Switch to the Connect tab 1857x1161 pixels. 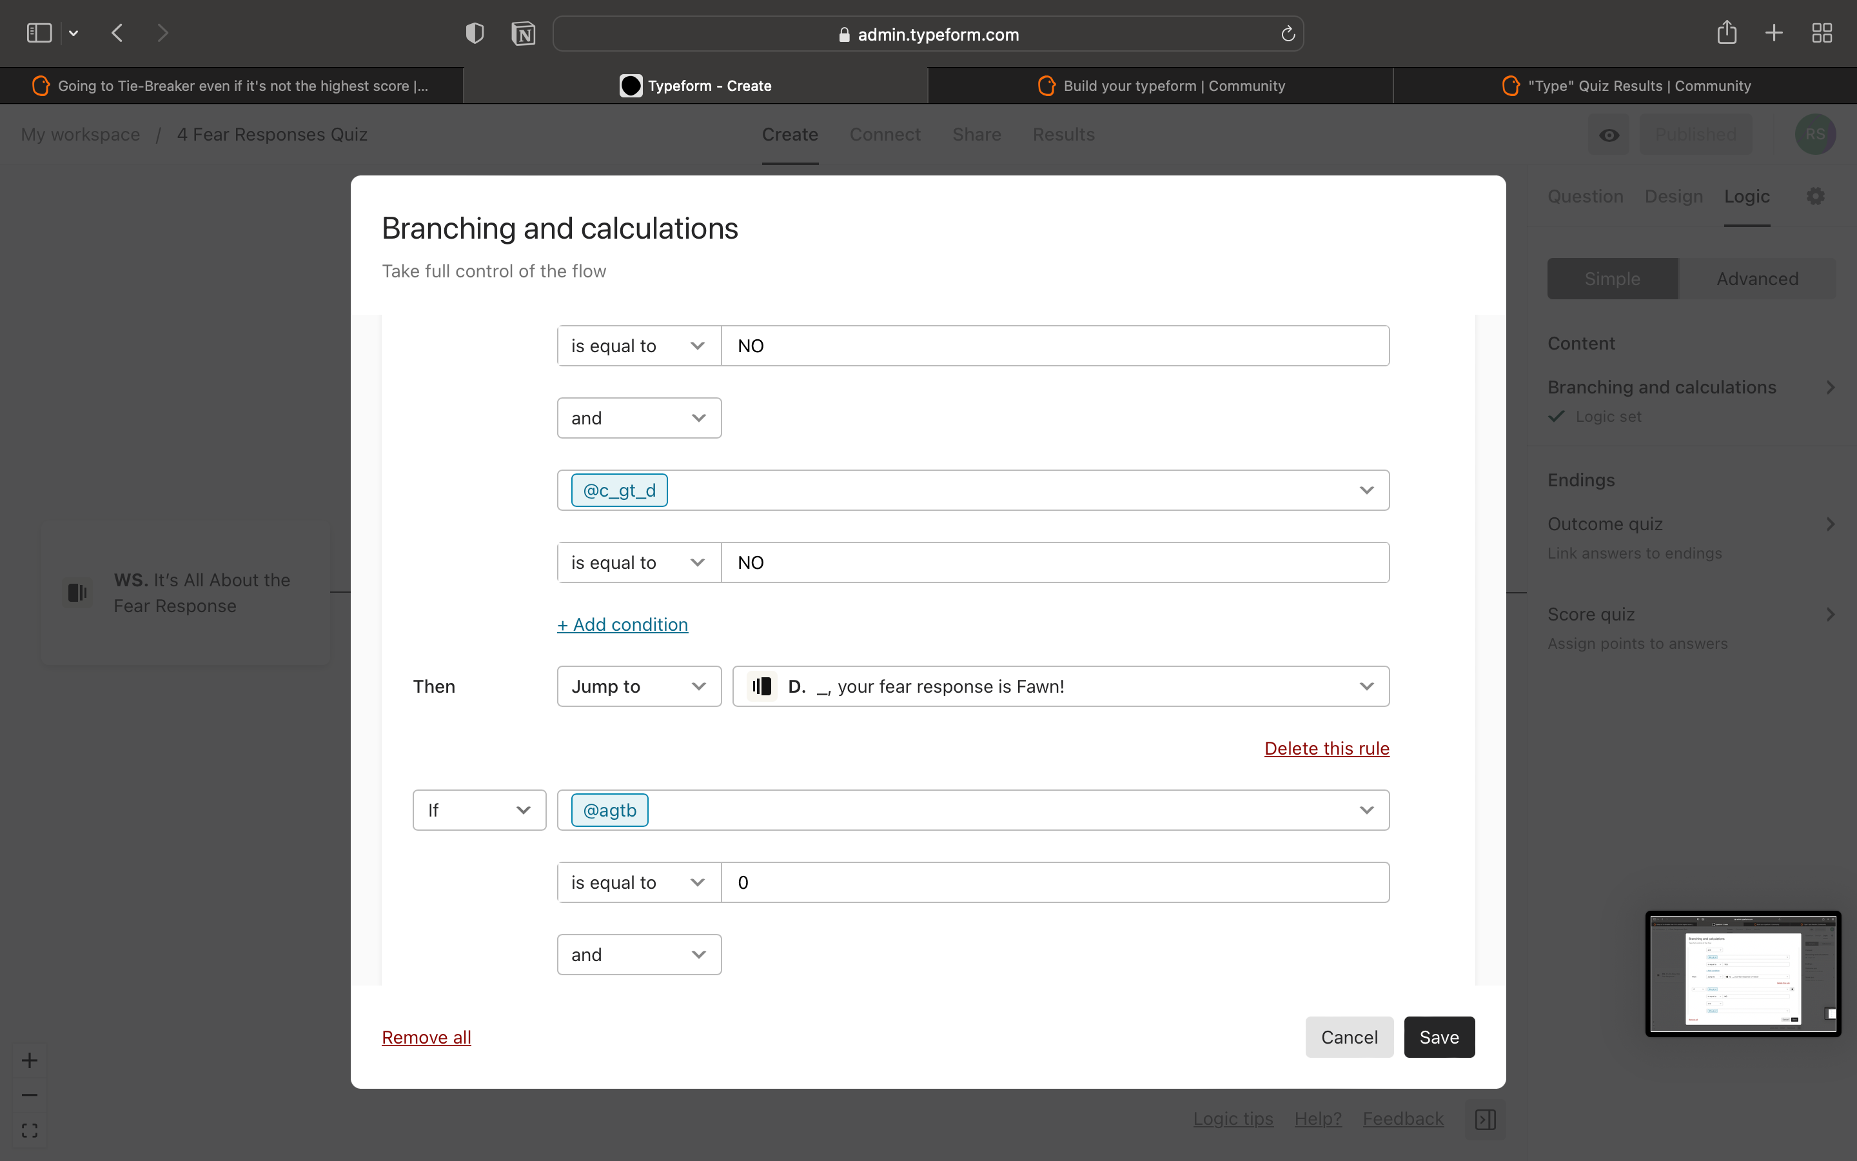[x=884, y=134]
